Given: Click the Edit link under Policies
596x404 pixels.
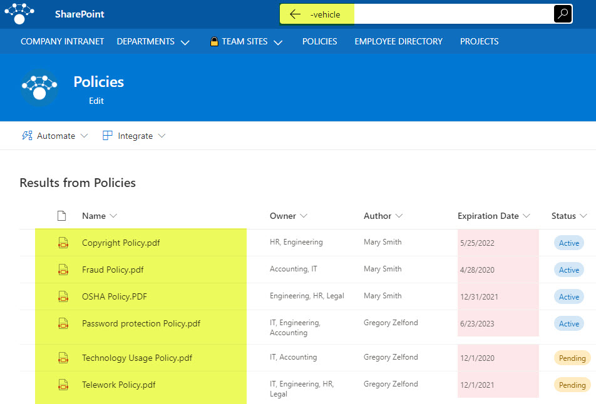Looking at the screenshot, I should coord(96,101).
